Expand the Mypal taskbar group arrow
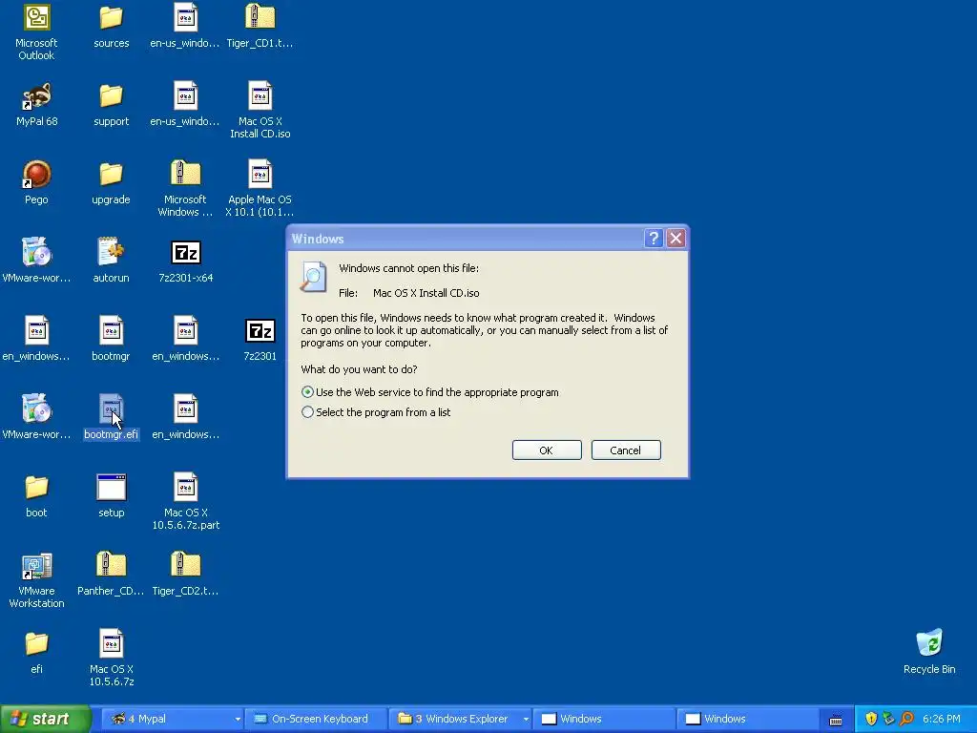The width and height of the screenshot is (977, 733). point(238,720)
